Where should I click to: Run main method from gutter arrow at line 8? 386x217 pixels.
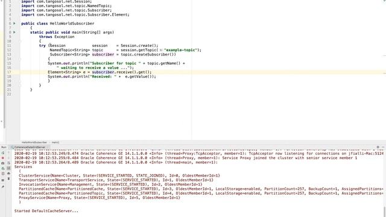tap(14, 32)
